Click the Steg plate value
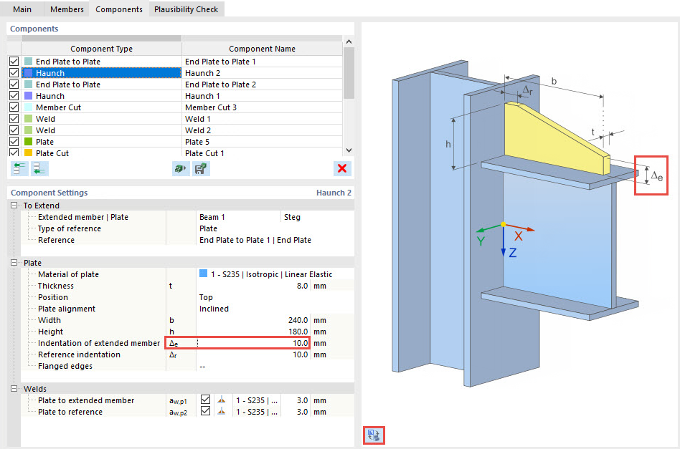 pyautogui.click(x=317, y=217)
